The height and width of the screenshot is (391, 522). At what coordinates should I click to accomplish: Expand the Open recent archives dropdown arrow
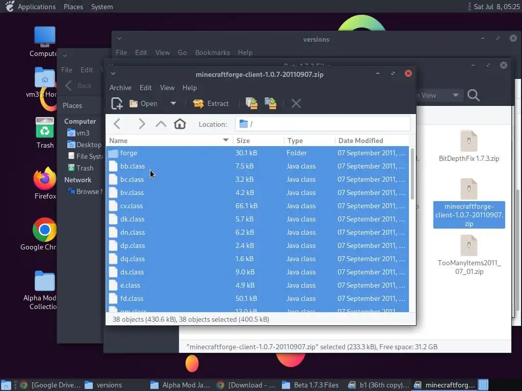pyautogui.click(x=173, y=103)
